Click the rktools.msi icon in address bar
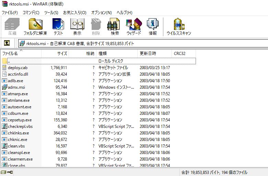This screenshot has height=176, width=268. coord(22,44)
